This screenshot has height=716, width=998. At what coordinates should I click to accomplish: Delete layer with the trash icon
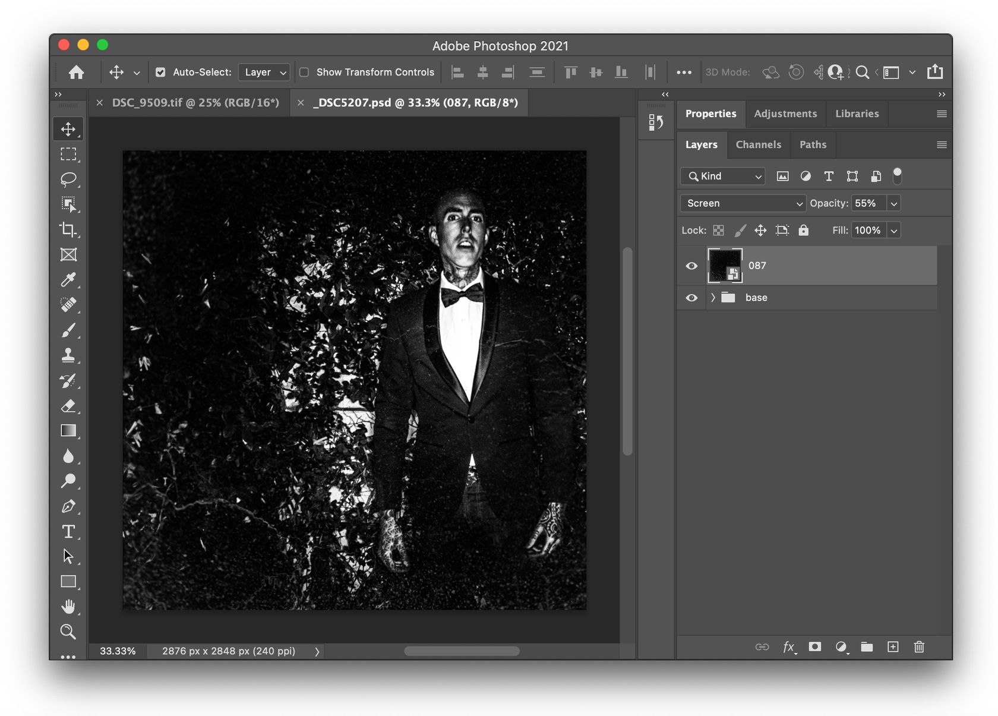coord(919,647)
